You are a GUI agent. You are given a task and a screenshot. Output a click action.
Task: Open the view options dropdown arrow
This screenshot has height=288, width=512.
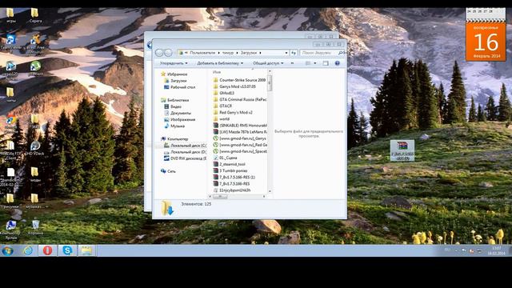point(314,63)
